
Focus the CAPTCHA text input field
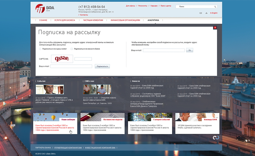83,59
